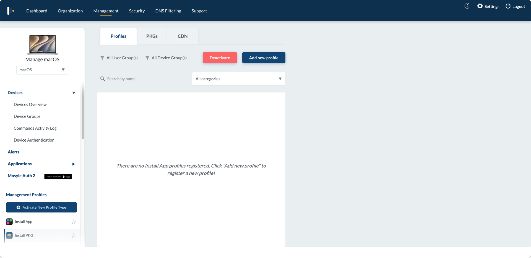Open Commands Activity Log
The image size is (531, 258).
pyautogui.click(x=35, y=128)
